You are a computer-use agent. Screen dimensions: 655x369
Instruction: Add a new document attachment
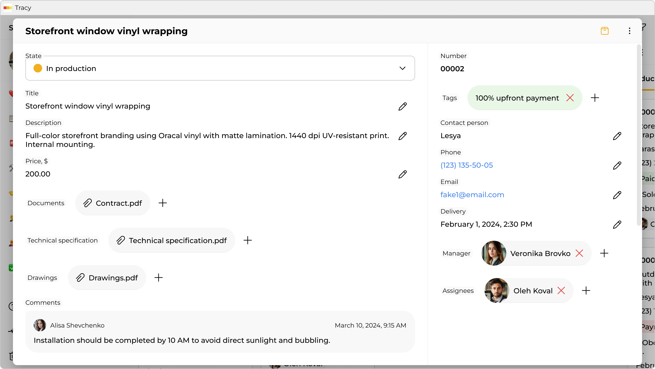tap(163, 203)
